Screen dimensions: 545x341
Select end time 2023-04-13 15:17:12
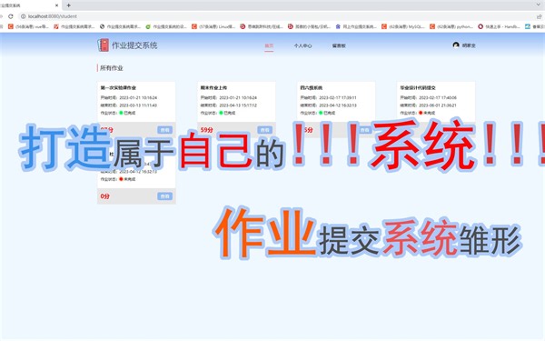coord(238,105)
